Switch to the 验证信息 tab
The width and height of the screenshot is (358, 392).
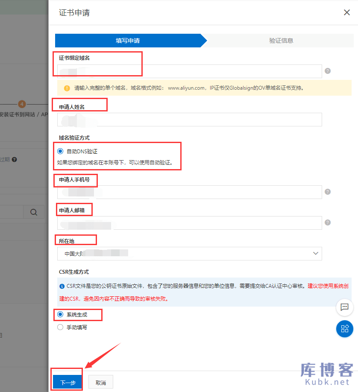pos(281,40)
